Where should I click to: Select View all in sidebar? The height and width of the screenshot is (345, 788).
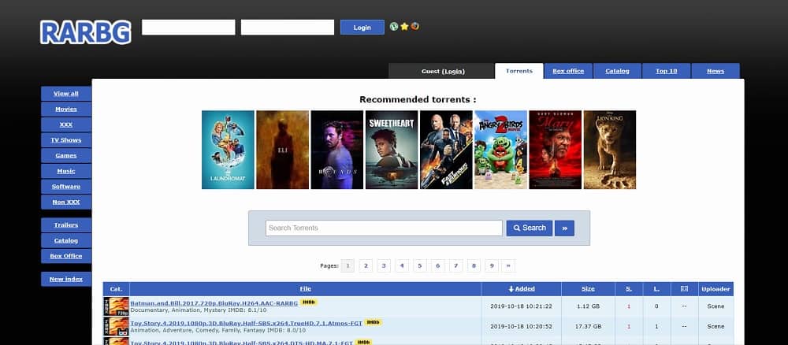[x=66, y=94]
